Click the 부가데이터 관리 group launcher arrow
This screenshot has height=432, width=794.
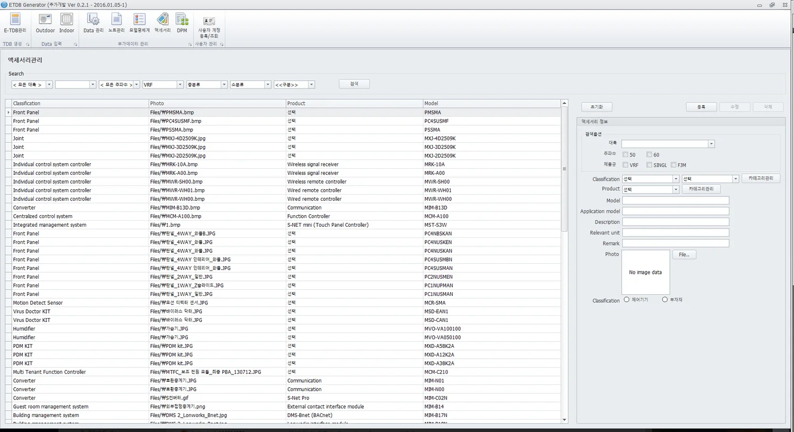(190, 44)
